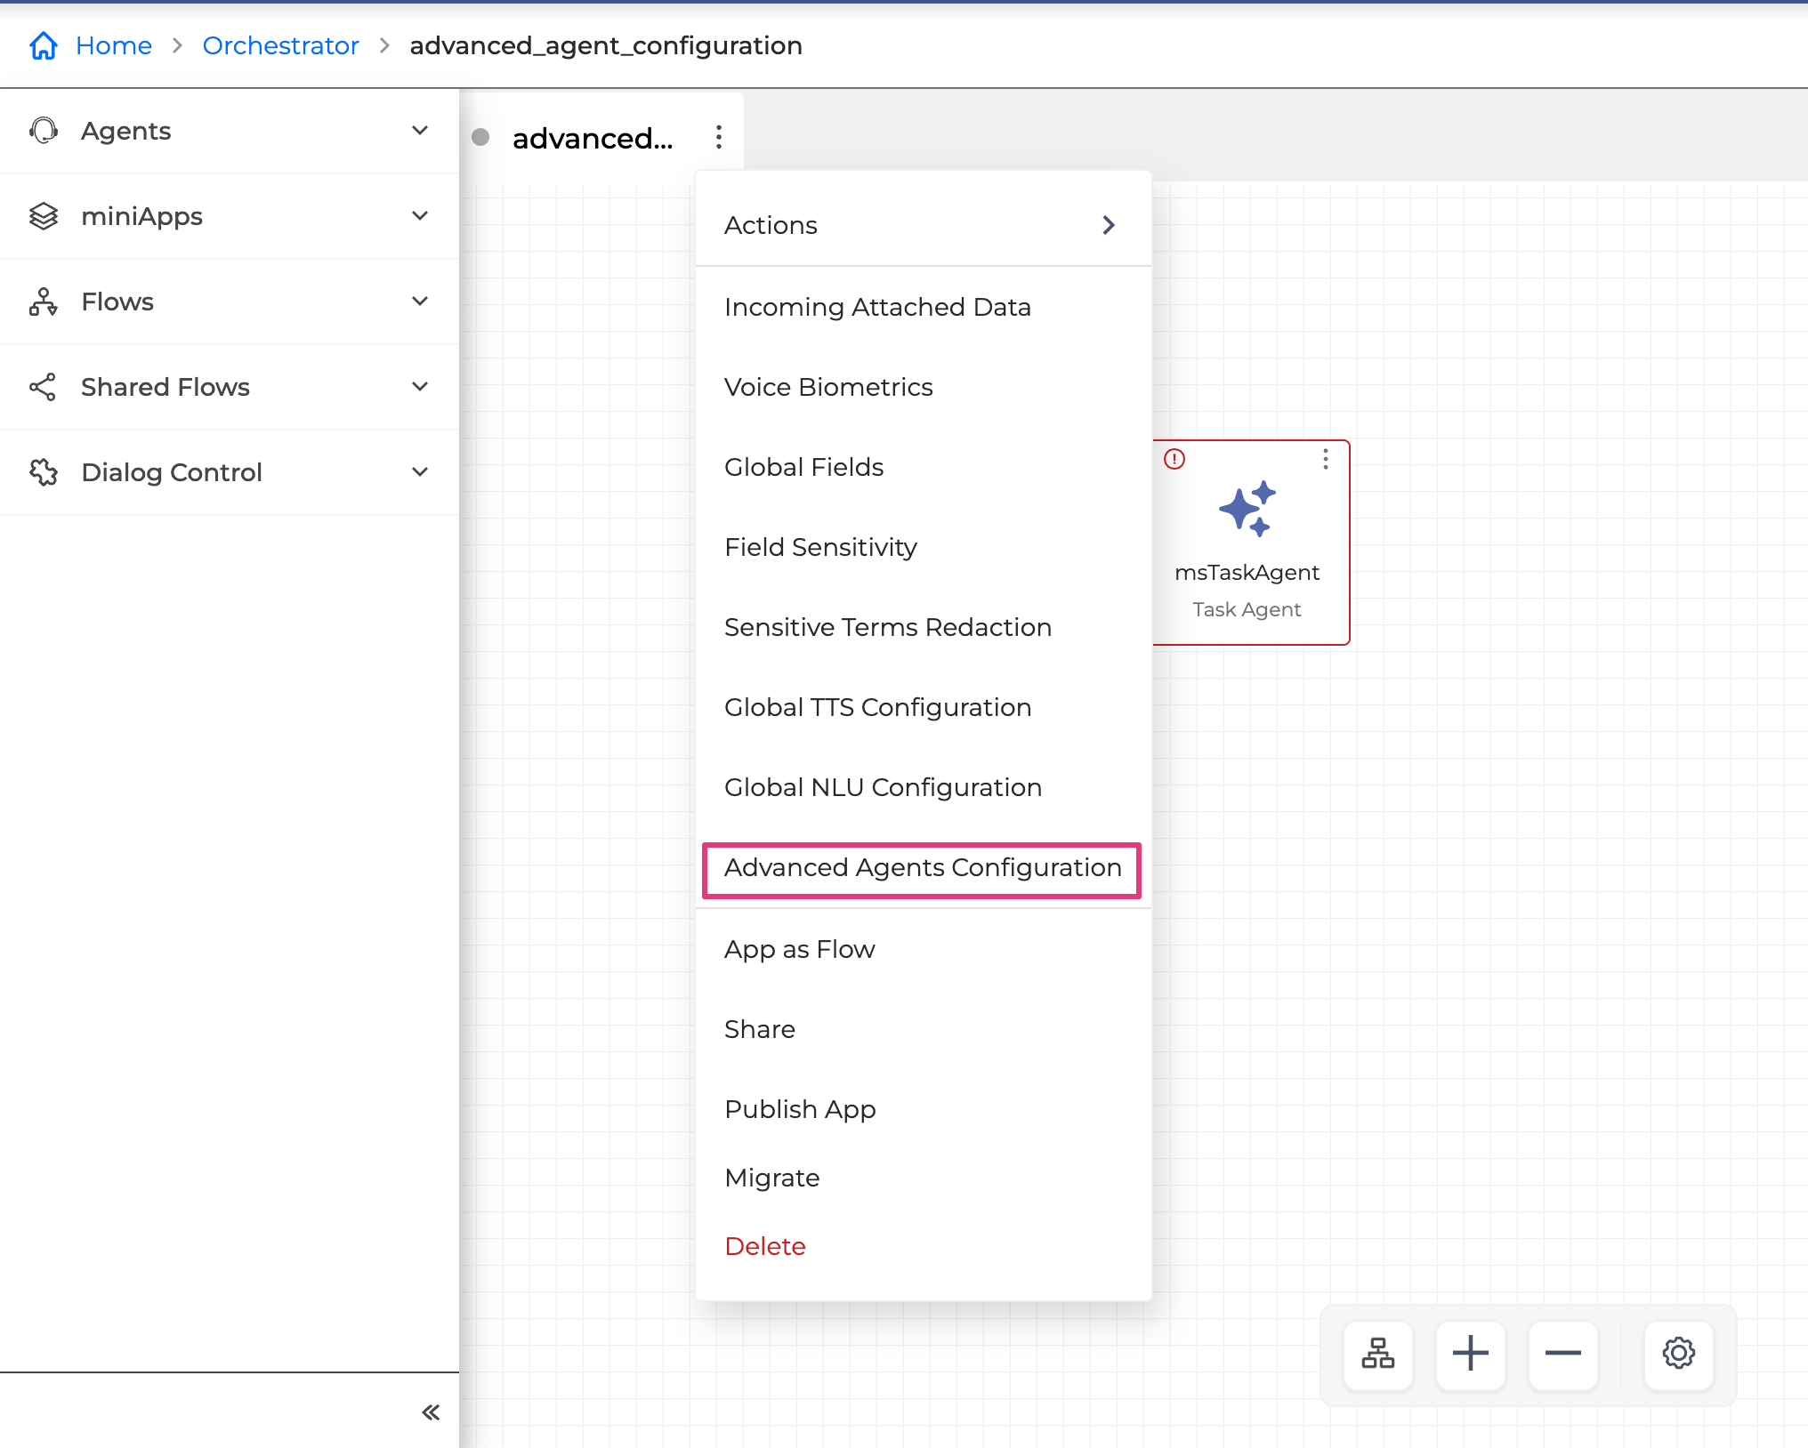The image size is (1808, 1448).
Task: Zoom out with the minus button
Action: (1563, 1354)
